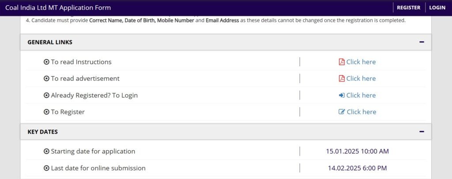Click the KEY DATES section header
Screen dimensions: 452x179
[43, 132]
